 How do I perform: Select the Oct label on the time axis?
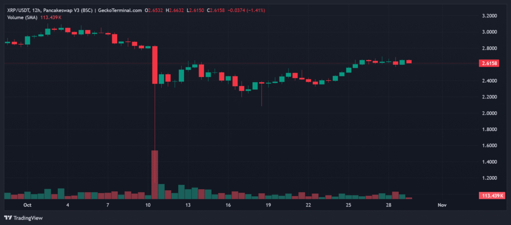tap(27, 205)
